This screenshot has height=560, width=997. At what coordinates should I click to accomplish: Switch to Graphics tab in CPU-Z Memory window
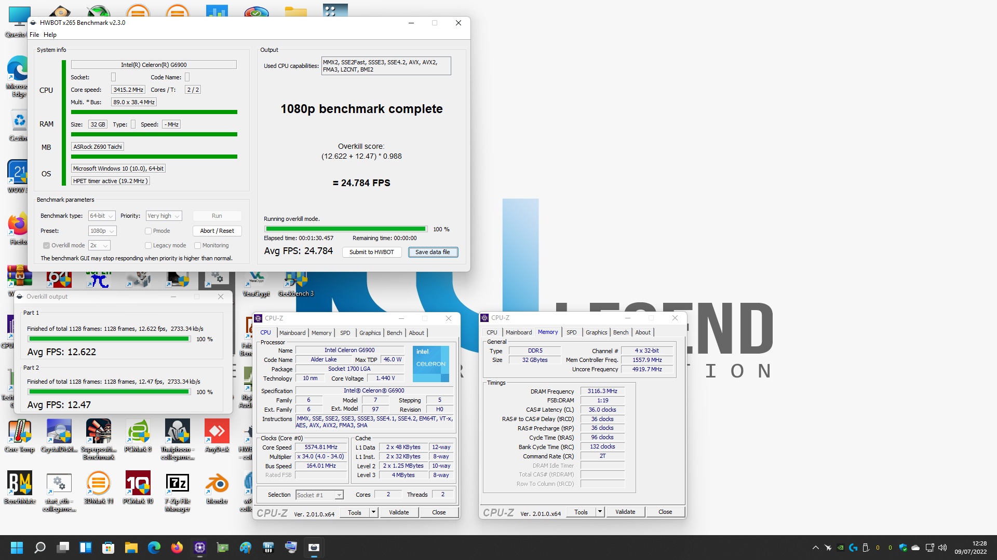coord(596,332)
